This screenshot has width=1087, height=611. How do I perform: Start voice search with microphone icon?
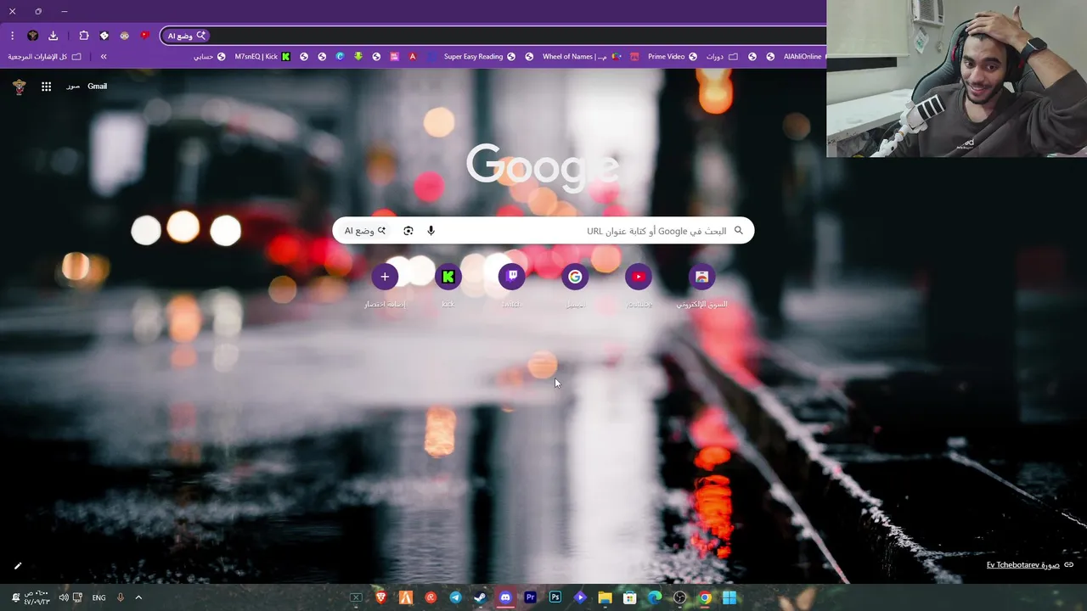431,231
